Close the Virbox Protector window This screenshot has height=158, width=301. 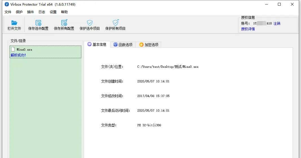click(x=292, y=4)
